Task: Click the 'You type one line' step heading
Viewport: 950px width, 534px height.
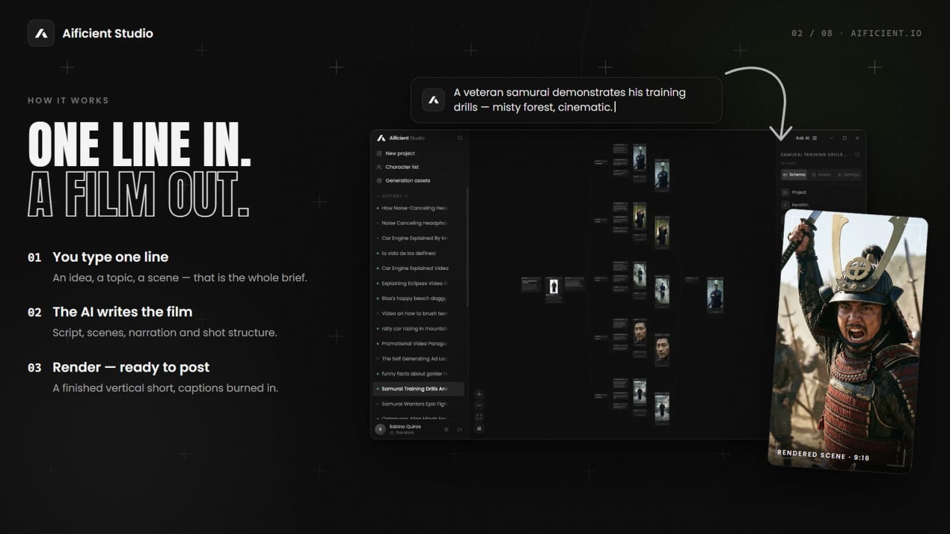Action: [110, 257]
